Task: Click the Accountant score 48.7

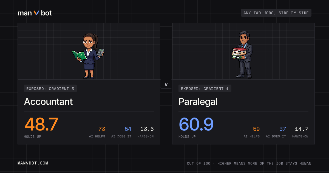Action: pyautogui.click(x=41, y=124)
